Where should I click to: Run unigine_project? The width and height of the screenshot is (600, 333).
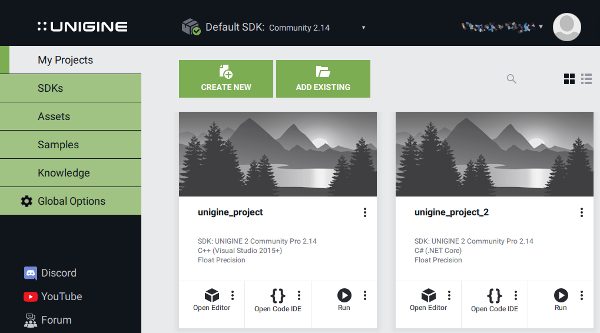344,300
